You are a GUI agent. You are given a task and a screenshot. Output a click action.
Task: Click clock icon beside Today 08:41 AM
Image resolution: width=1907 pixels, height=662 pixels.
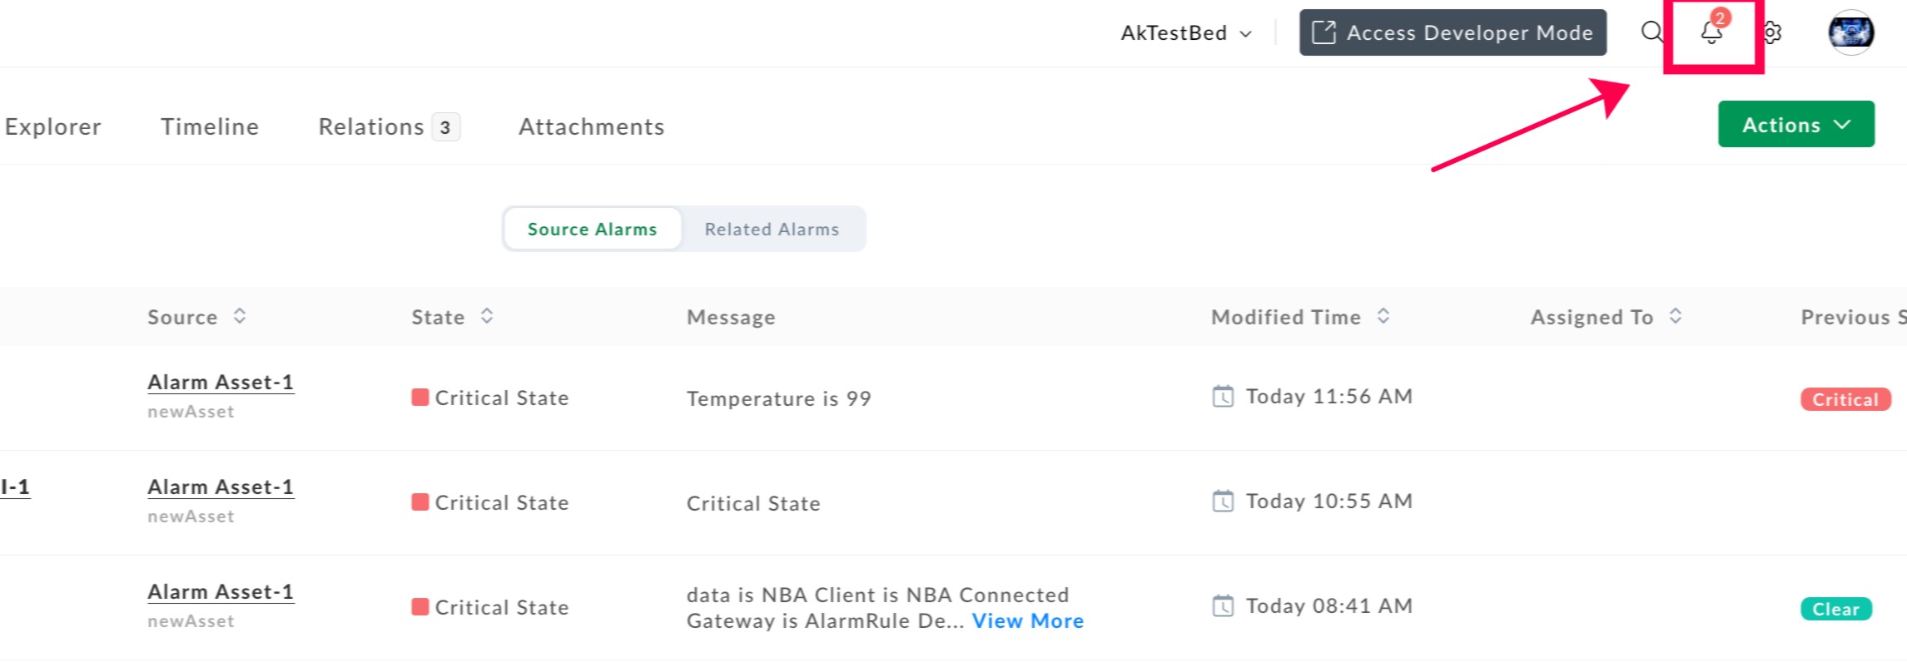(1223, 605)
